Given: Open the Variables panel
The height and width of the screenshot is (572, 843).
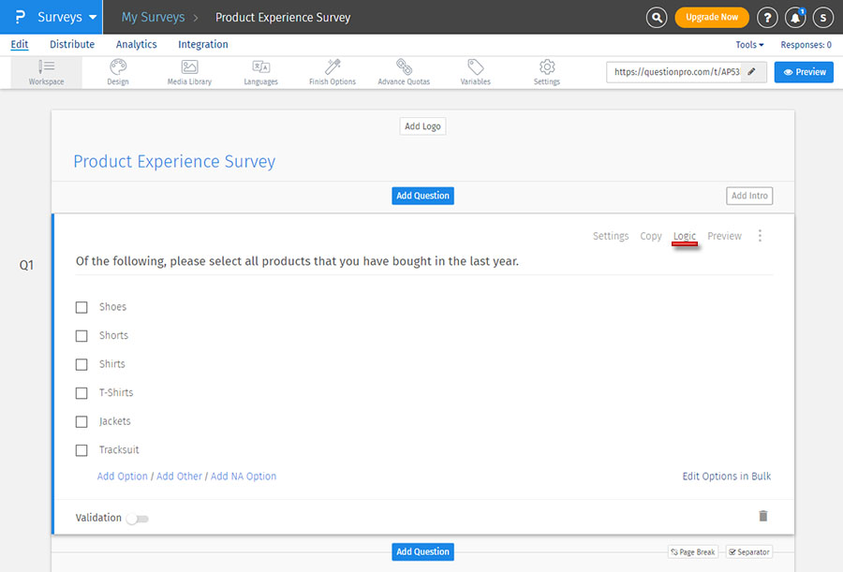Looking at the screenshot, I should [x=475, y=72].
